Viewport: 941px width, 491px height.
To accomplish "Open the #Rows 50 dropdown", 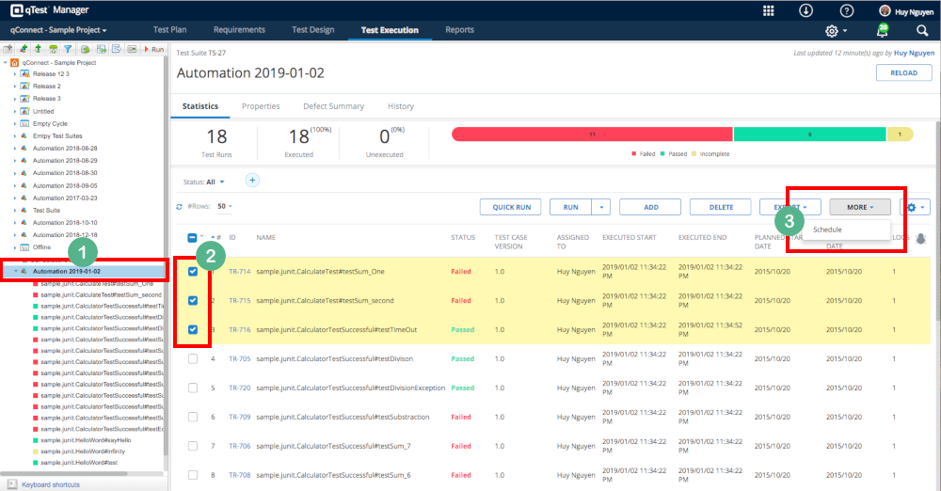I will pyautogui.click(x=225, y=206).
